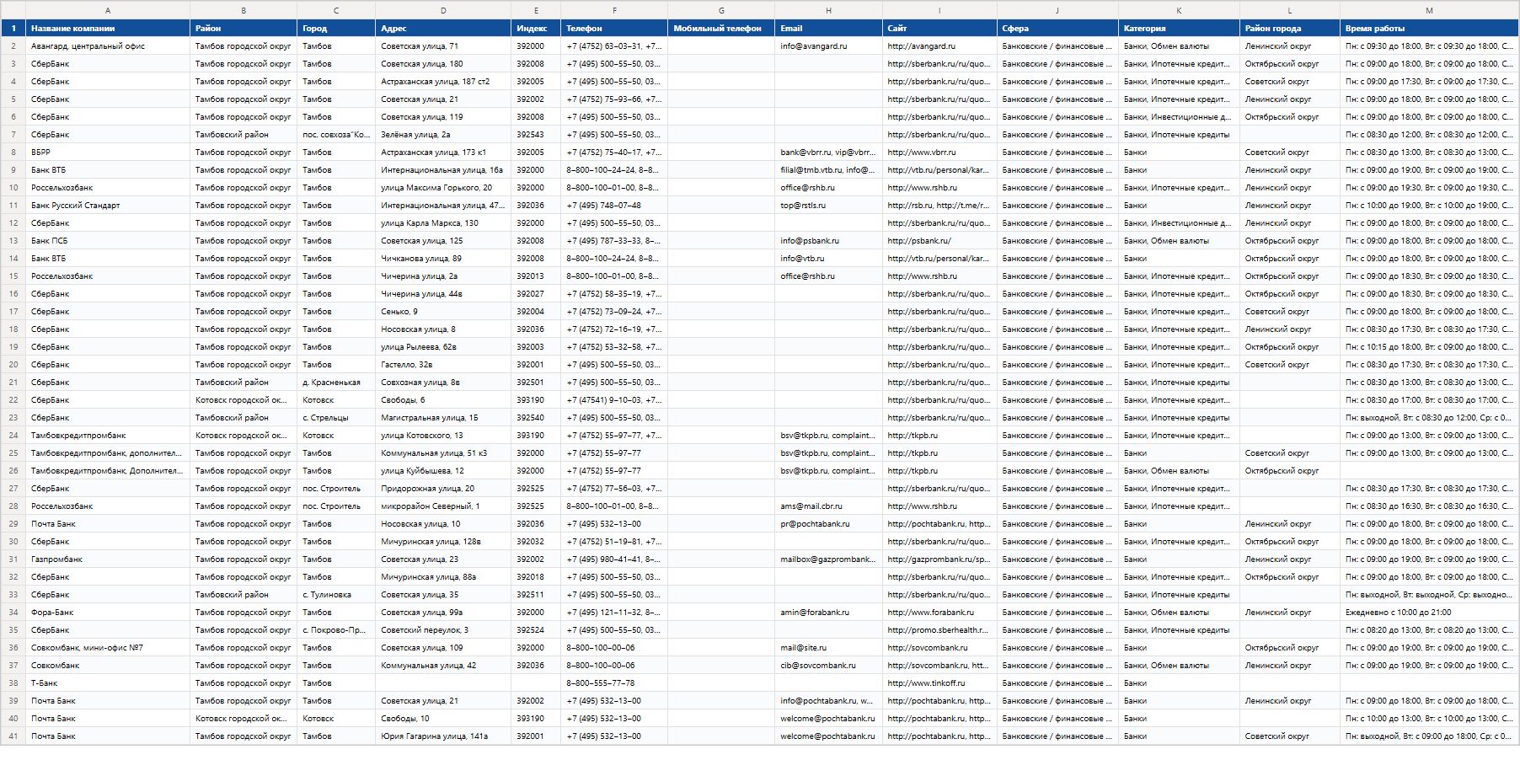Click the phone cell "+7 (495) 748–07–48"
The height and width of the screenshot is (760, 1520).
614,206
